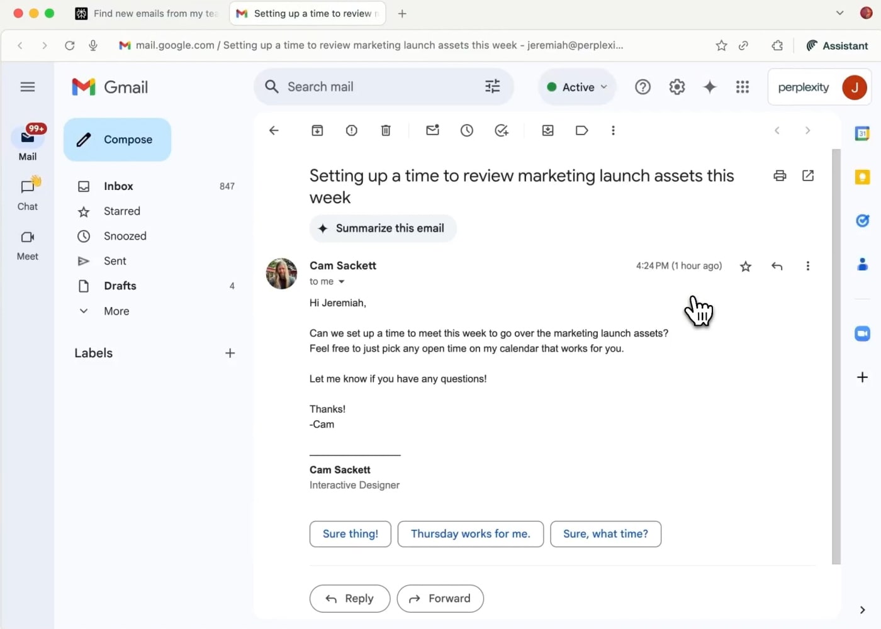Toggle the main menu hamburger button
This screenshot has height=629, width=881.
tap(28, 87)
